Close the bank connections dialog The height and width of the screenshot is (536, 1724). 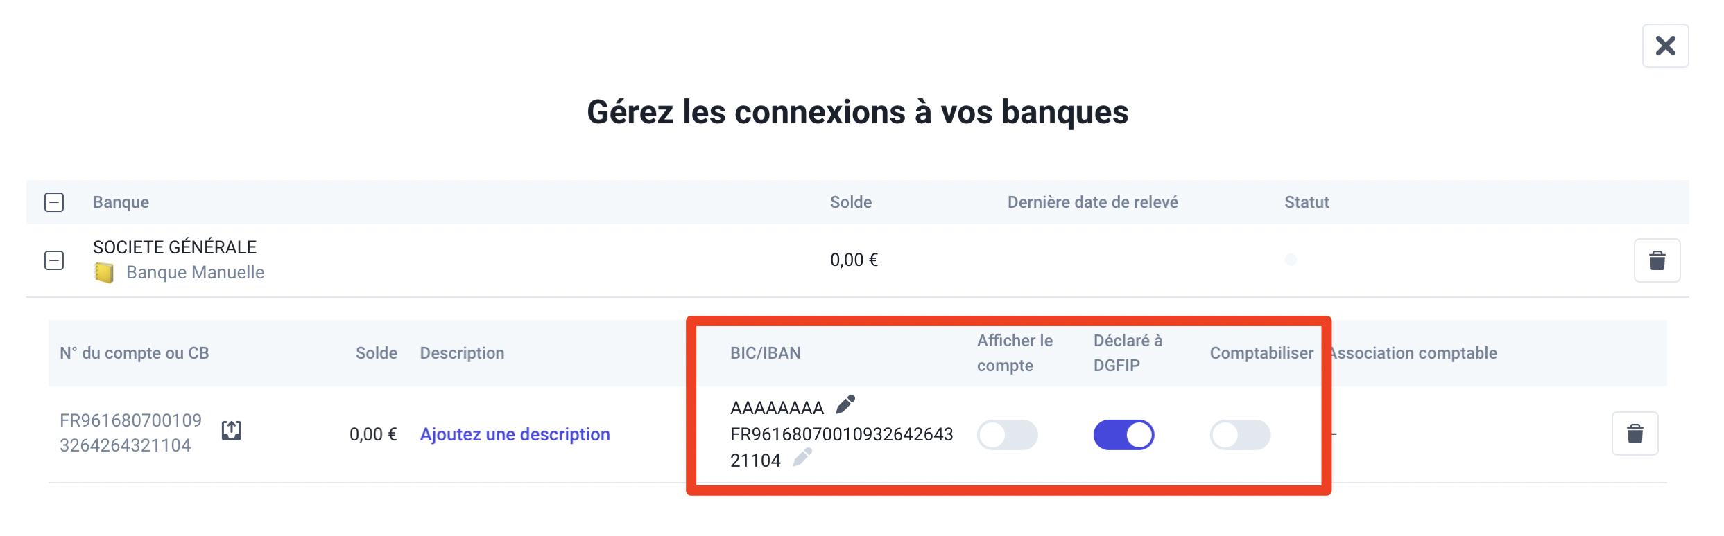1665,46
